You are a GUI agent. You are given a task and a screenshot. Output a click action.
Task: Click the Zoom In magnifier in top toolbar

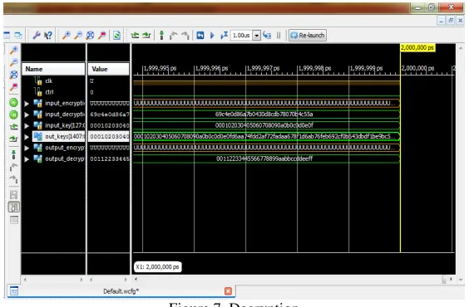pos(66,36)
